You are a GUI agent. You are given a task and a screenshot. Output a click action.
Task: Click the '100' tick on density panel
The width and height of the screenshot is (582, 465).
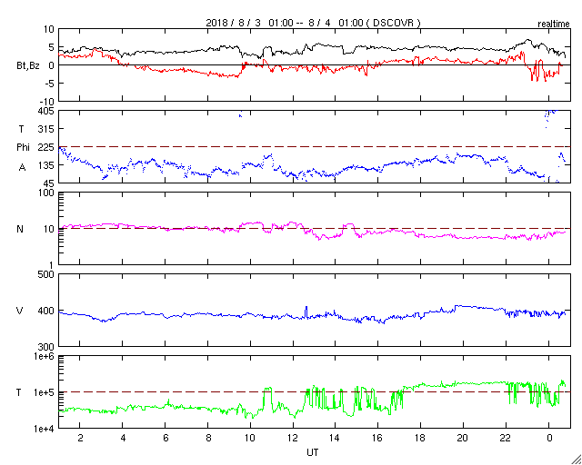click(46, 193)
